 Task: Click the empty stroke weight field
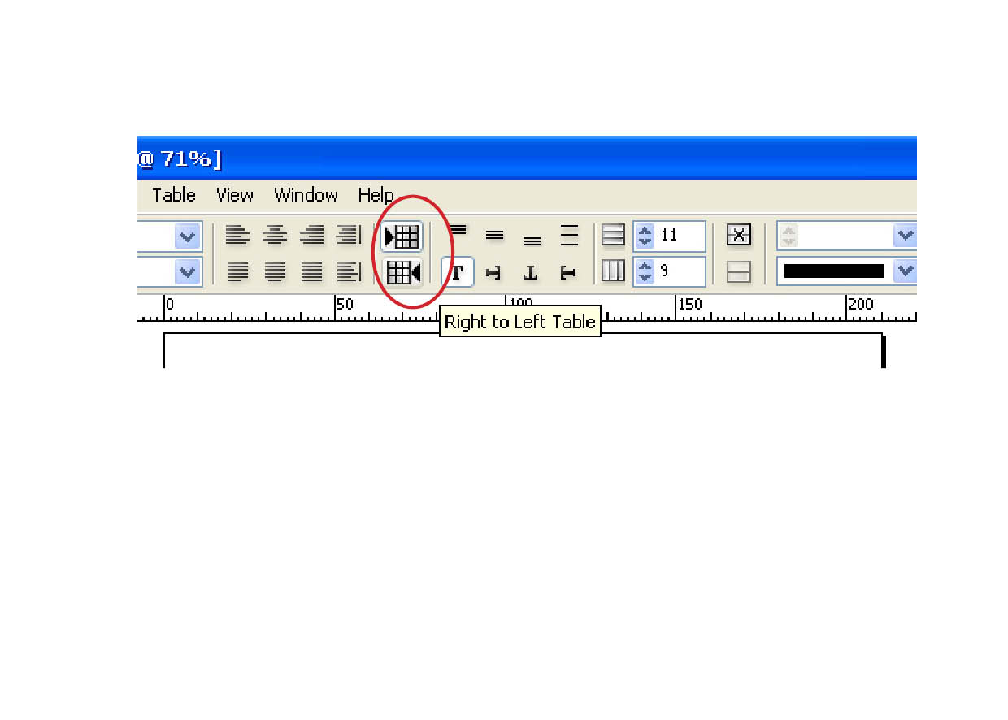[845, 236]
